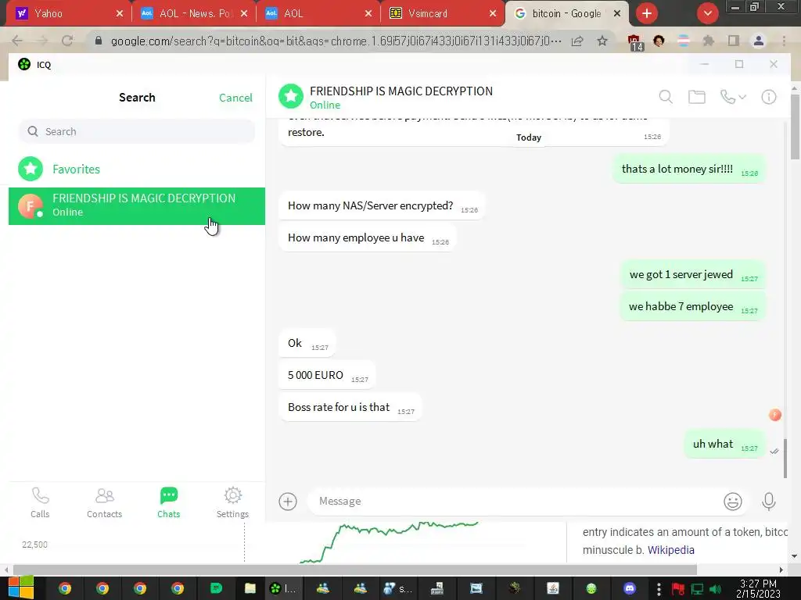Image resolution: width=801 pixels, height=600 pixels.
Task: Switch to the AOL - News browser tab
Action: [x=190, y=13]
